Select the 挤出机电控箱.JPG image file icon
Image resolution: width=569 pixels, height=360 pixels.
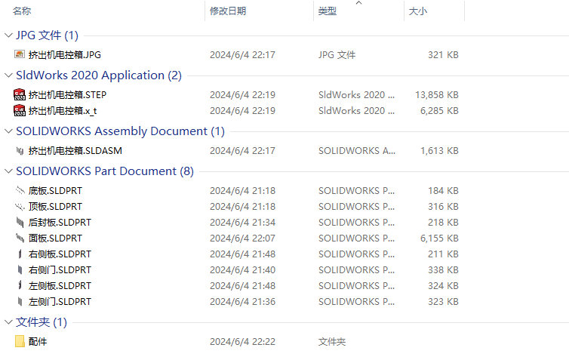point(20,54)
